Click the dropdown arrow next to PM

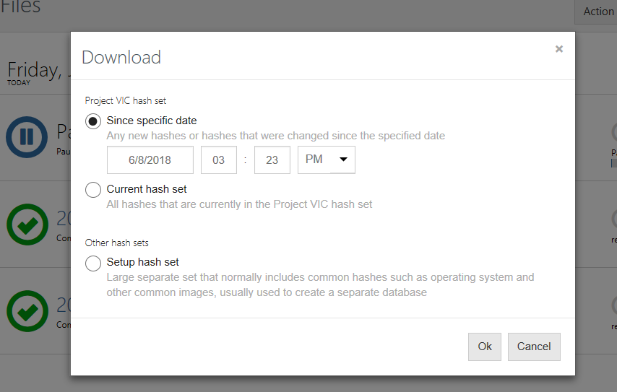[x=343, y=160]
